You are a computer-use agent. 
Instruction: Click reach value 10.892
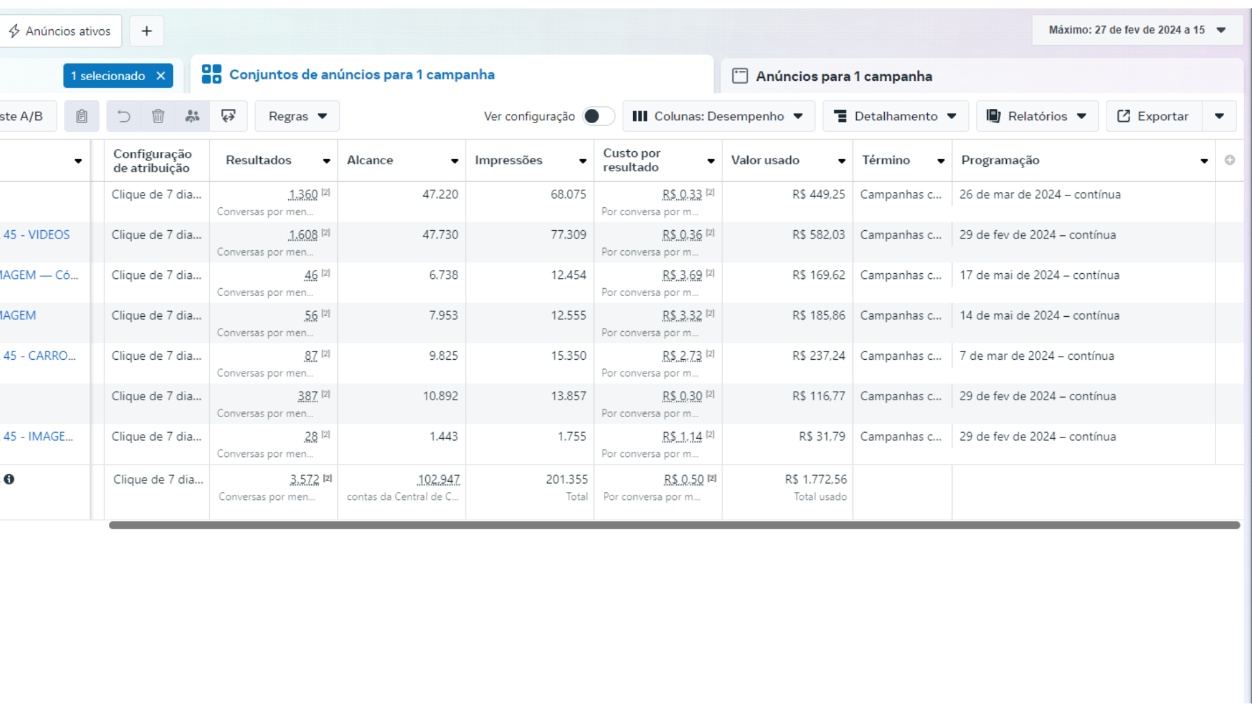440,396
